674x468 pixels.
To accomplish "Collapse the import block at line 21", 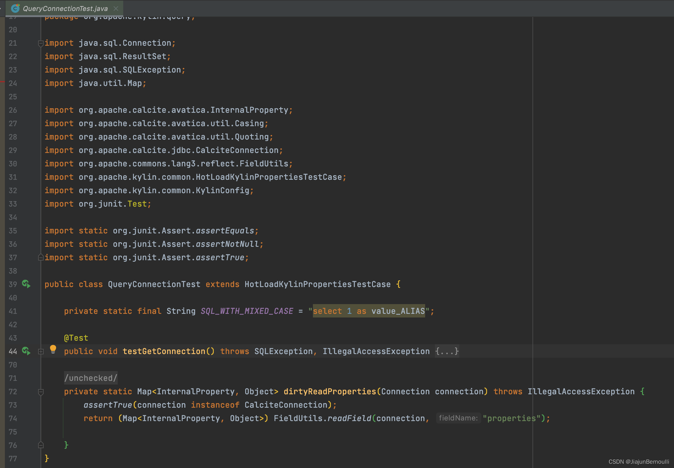I will click(41, 44).
